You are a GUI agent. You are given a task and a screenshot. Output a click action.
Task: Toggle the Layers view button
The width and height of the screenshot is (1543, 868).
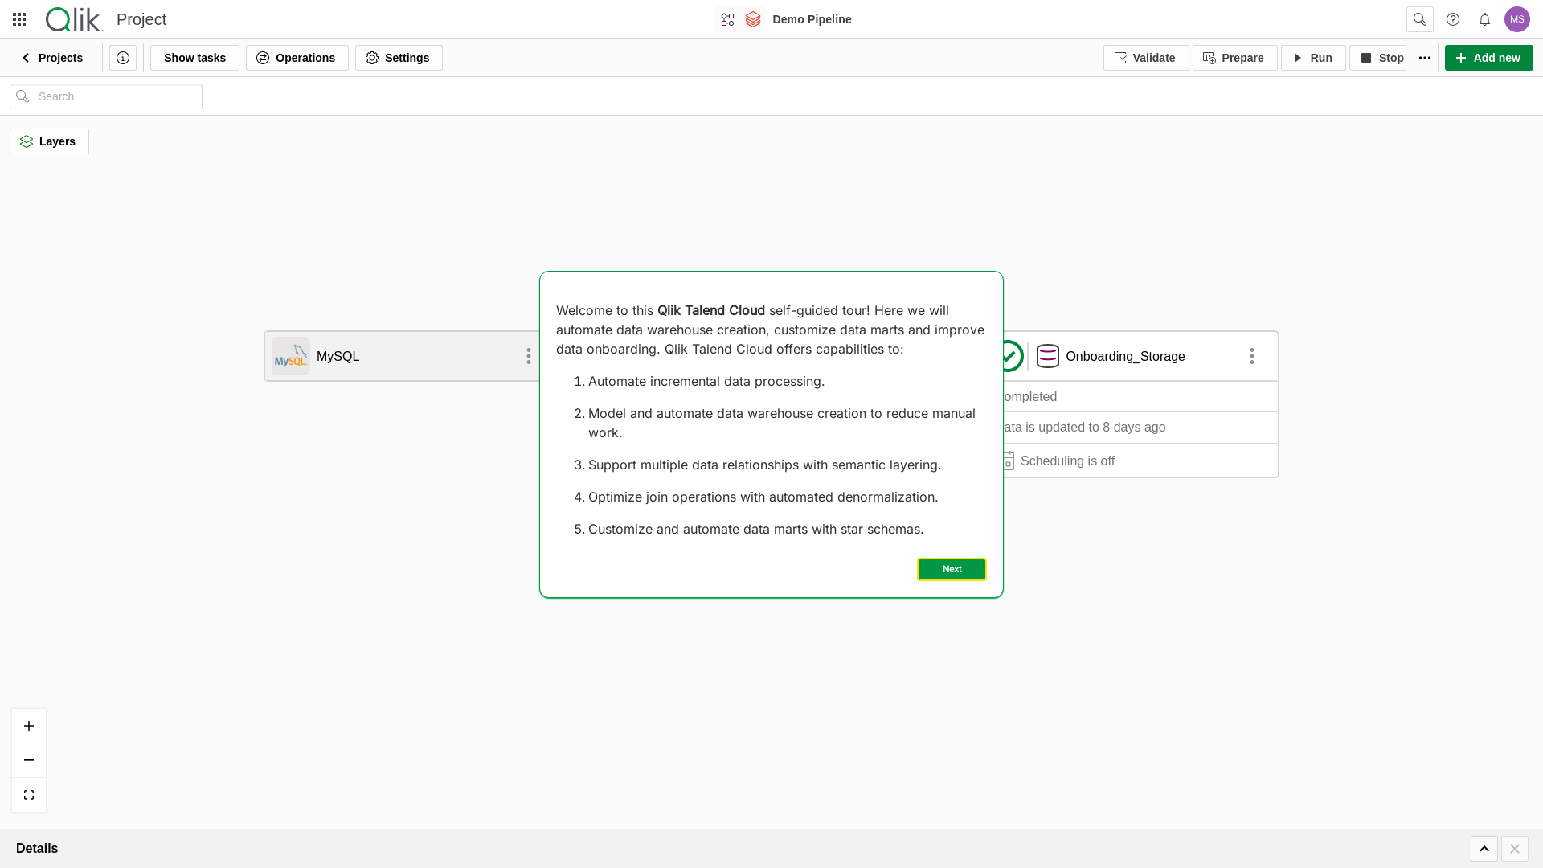point(49,141)
